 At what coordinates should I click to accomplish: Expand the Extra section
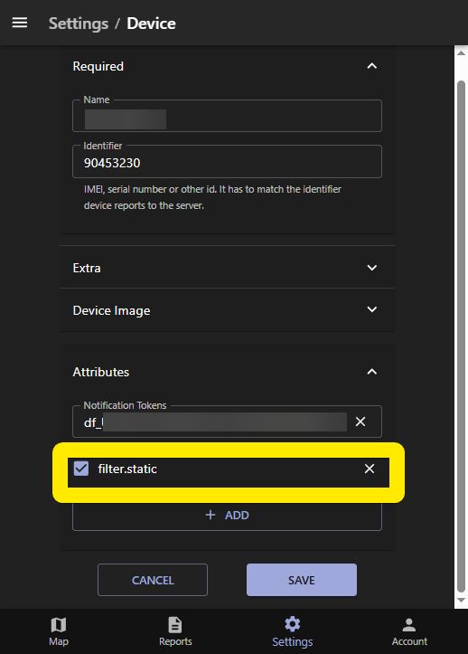click(x=371, y=268)
